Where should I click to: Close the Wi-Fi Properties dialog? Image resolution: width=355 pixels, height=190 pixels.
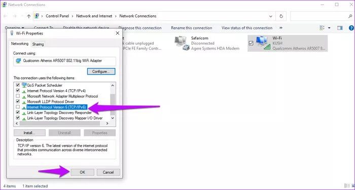(117, 33)
